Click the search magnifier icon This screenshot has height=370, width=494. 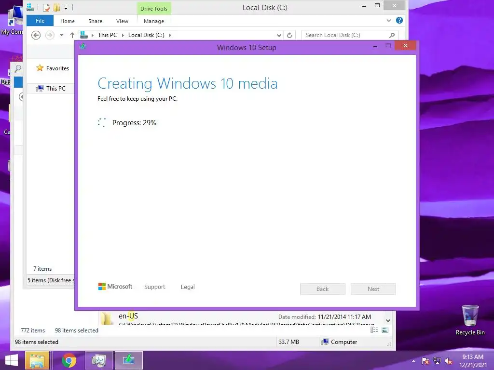click(x=392, y=35)
